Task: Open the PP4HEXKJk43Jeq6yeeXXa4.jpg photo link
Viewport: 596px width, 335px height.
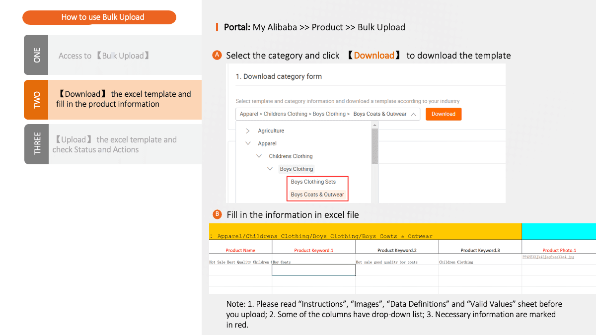Action: 548,256
